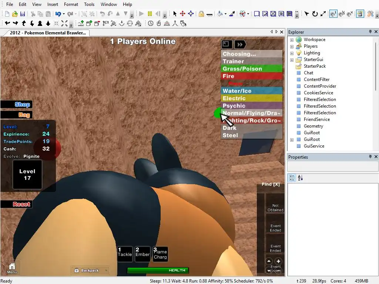Screen dimensions: 379x284
Task: Choose the green Grass/Poison team
Action: coord(252,68)
